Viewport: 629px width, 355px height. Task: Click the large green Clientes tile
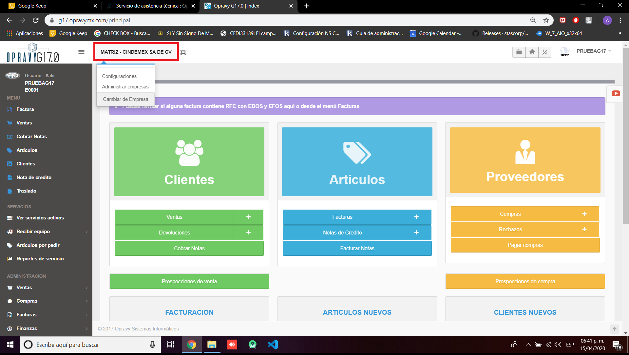[189, 162]
